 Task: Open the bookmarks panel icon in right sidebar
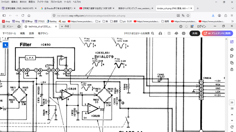click(x=232, y=56)
